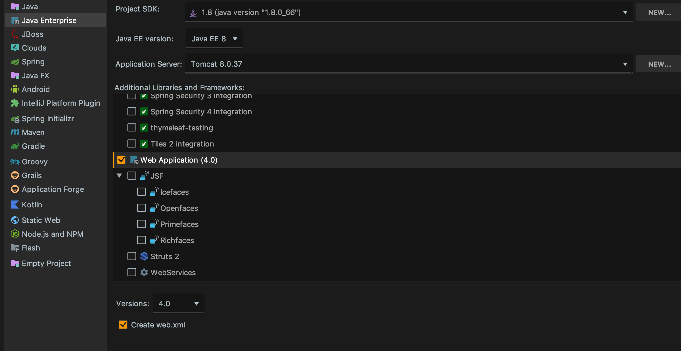Check the Struts 2 checkbox
This screenshot has width=681, height=351.
132,256
